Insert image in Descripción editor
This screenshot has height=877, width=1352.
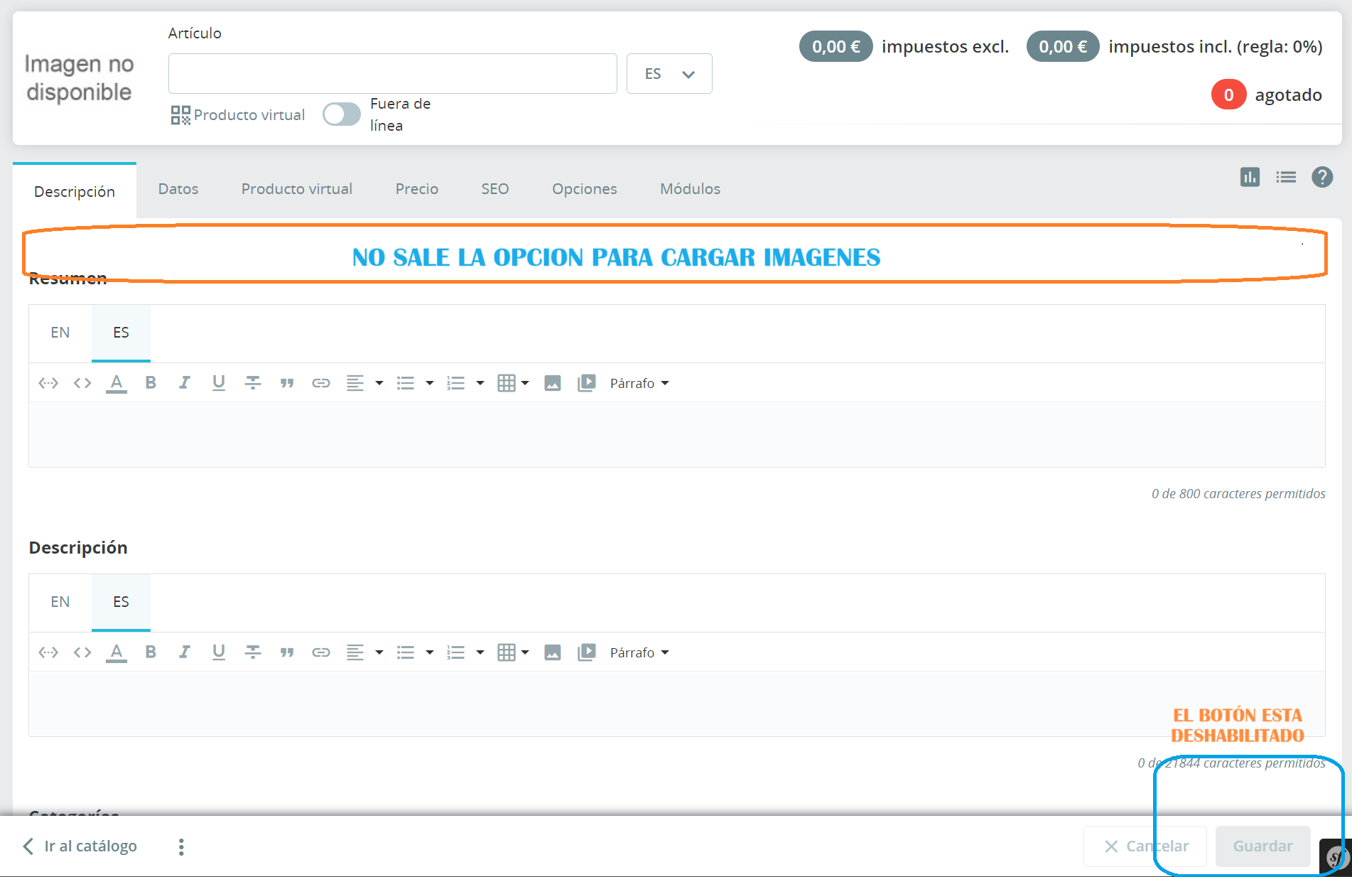click(553, 652)
